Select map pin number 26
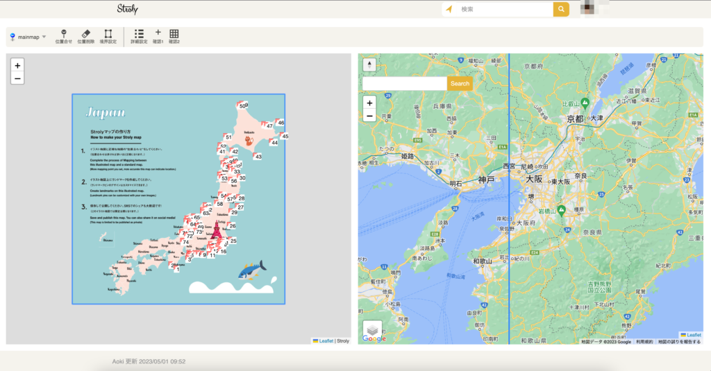The height and width of the screenshot is (371, 711). coord(232,225)
